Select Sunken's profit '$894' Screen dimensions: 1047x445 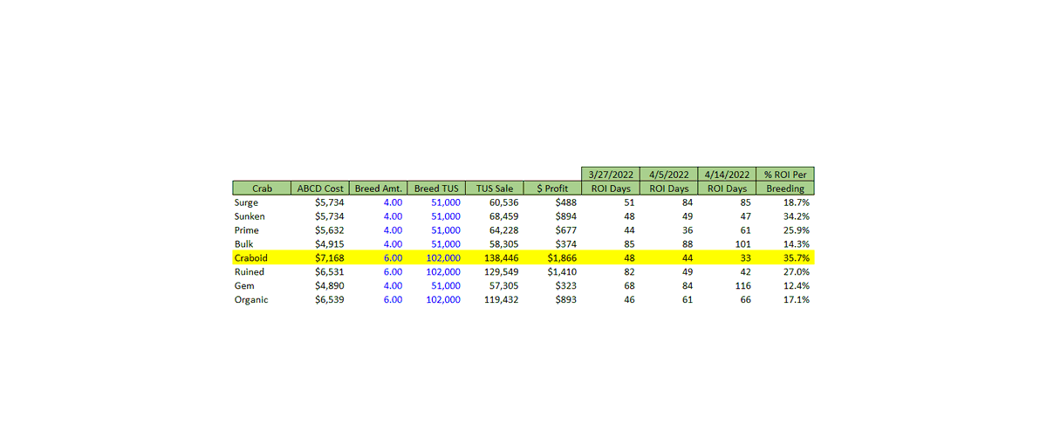[x=566, y=216]
